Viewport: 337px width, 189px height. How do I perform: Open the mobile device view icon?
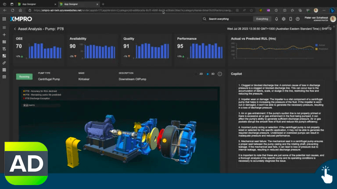[290, 19]
